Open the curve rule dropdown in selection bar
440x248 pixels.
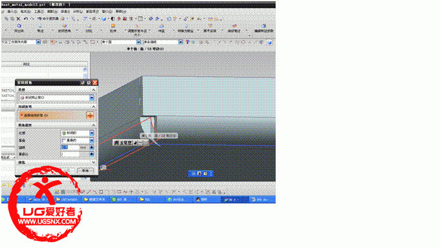pyautogui.click(x=181, y=42)
